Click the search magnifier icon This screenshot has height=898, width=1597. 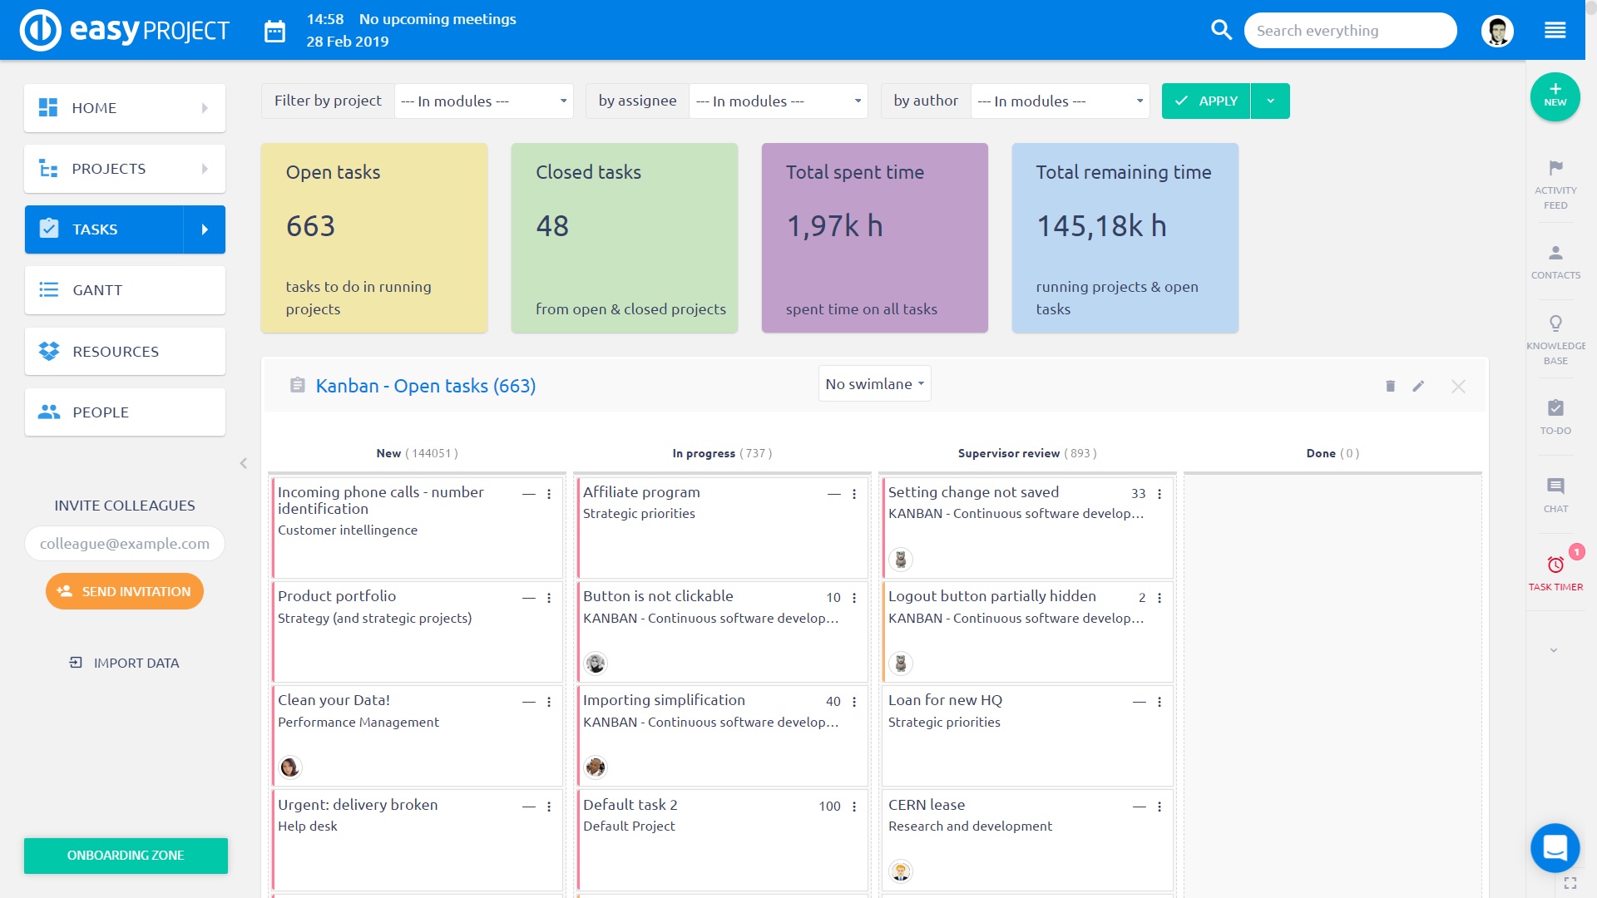(1221, 30)
